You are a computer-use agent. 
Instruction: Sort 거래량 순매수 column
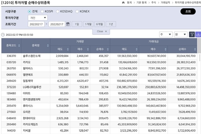(107, 49)
